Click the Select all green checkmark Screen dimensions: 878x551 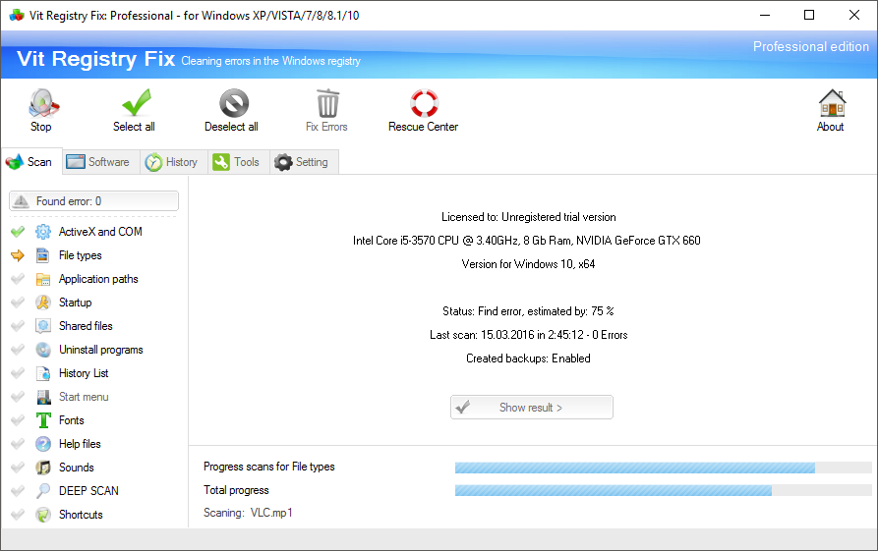tap(136, 102)
